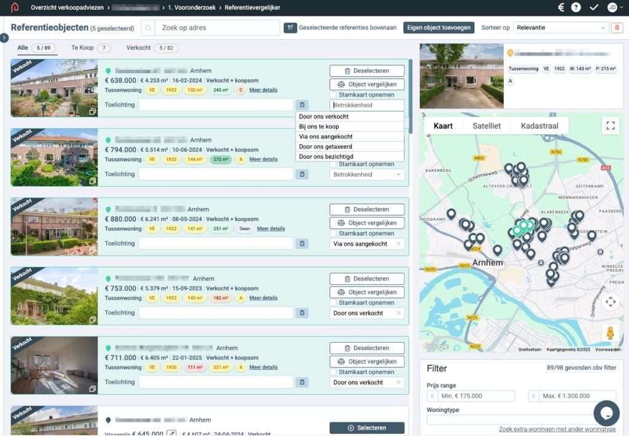Open Meer details for € 794.000 listing
This screenshot has height=436, width=629.
pyautogui.click(x=263, y=159)
